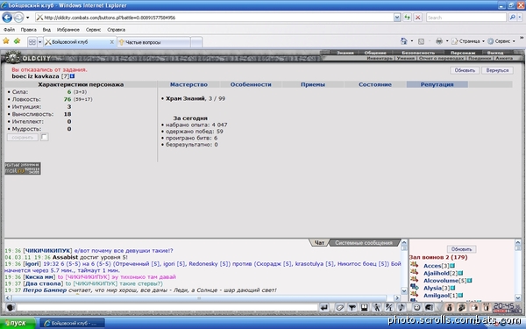This screenshot has width=526, height=329.
Task: Click the round face icon left of chat input
Action: tap(10, 307)
